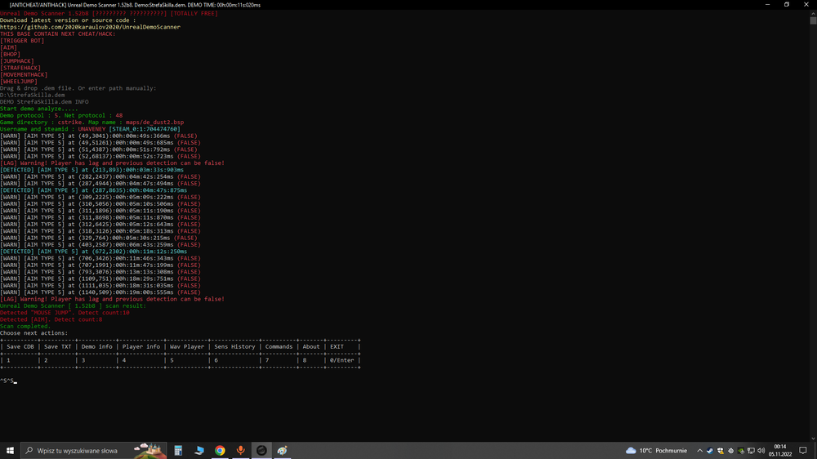The height and width of the screenshot is (459, 817).
Task: Click the 'Demo info' table cell
Action: 96,346
